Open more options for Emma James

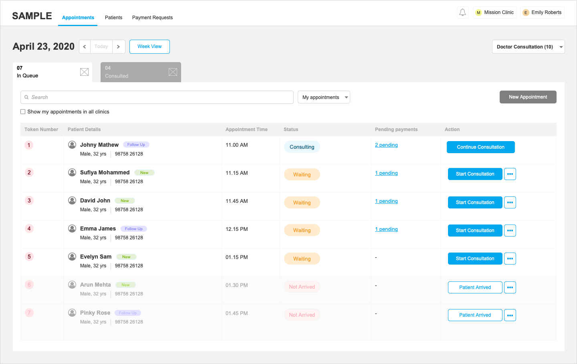(510, 231)
